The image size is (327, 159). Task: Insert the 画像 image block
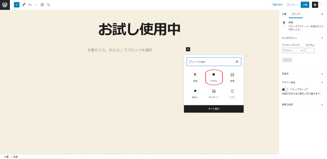(x=232, y=77)
